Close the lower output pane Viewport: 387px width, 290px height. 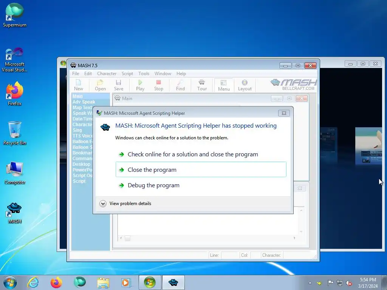click(300, 188)
